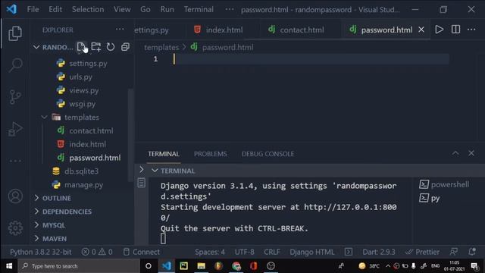Click the templates breadcrumb segment

pos(161,47)
